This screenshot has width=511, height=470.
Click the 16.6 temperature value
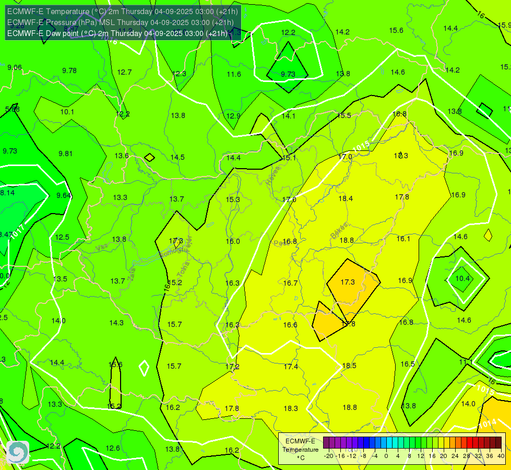point(290,325)
